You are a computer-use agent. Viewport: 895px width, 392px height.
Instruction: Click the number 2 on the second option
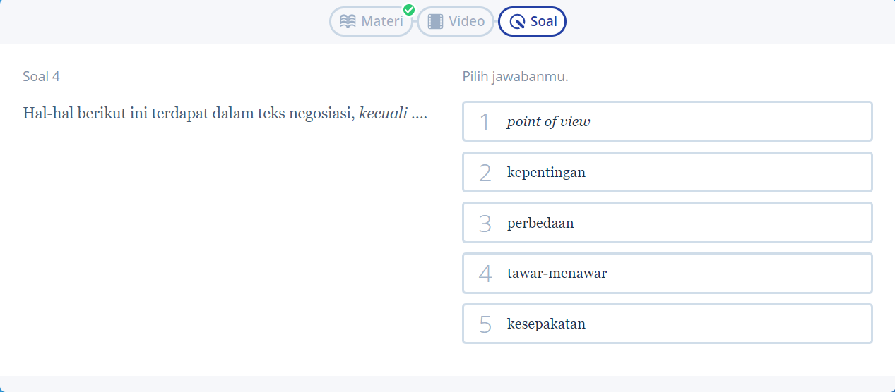tap(485, 173)
